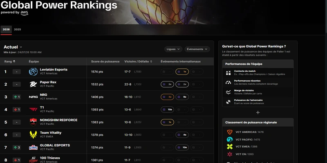Open the Événements filter dropdown
The width and height of the screenshot is (327, 163).
click(197, 49)
